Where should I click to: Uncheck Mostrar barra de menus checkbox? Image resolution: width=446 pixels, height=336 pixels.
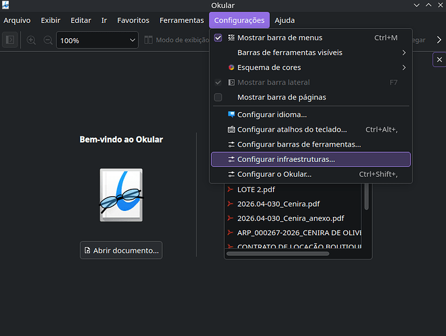pyautogui.click(x=218, y=38)
